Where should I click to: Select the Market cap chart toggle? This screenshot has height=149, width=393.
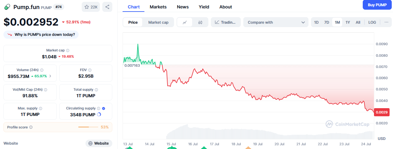click(158, 22)
